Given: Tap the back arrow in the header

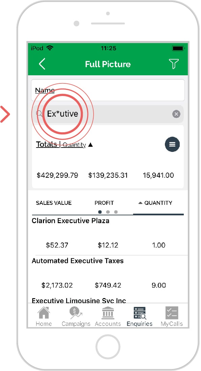Looking at the screenshot, I should [x=42, y=64].
